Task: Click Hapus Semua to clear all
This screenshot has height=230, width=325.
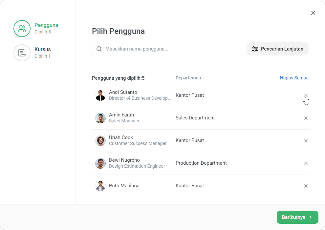Action: [x=294, y=78]
